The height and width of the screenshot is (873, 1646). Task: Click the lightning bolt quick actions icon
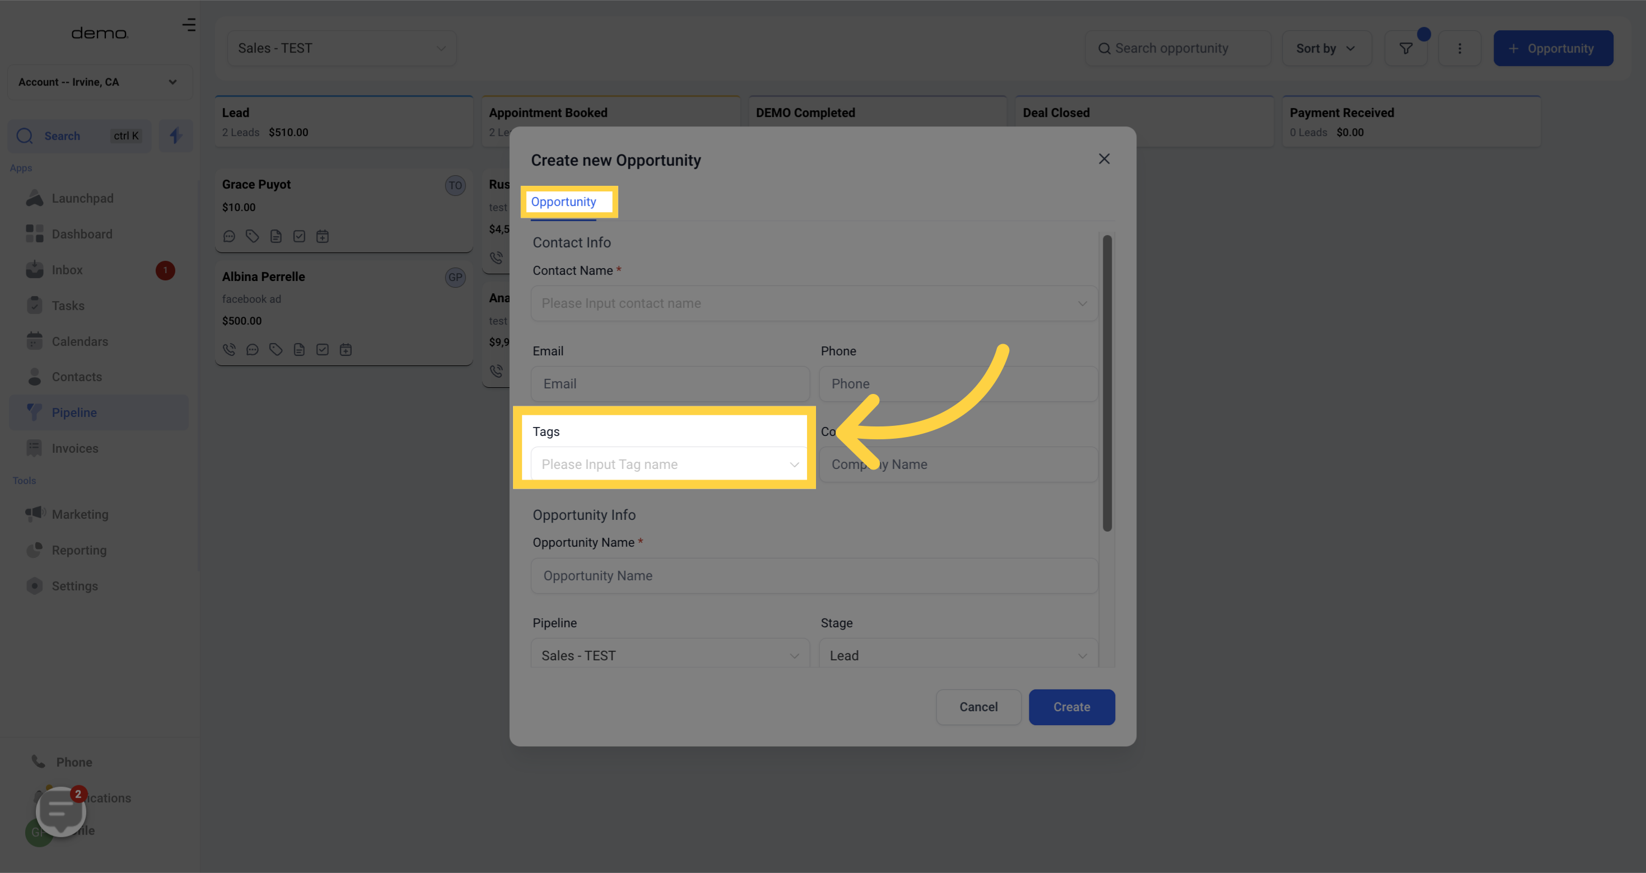[x=176, y=135]
